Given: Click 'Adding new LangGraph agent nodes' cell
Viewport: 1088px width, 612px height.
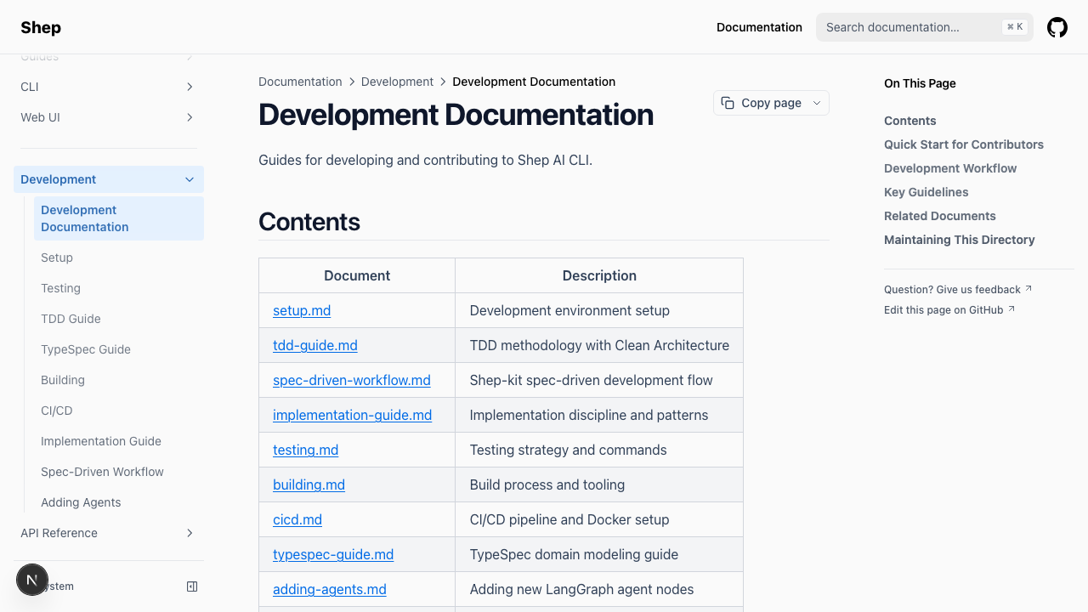Looking at the screenshot, I should tap(599, 589).
